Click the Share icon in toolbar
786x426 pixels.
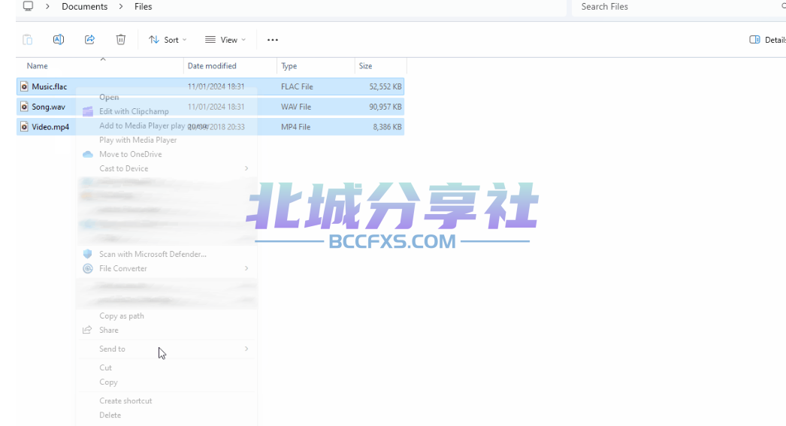pyautogui.click(x=89, y=40)
